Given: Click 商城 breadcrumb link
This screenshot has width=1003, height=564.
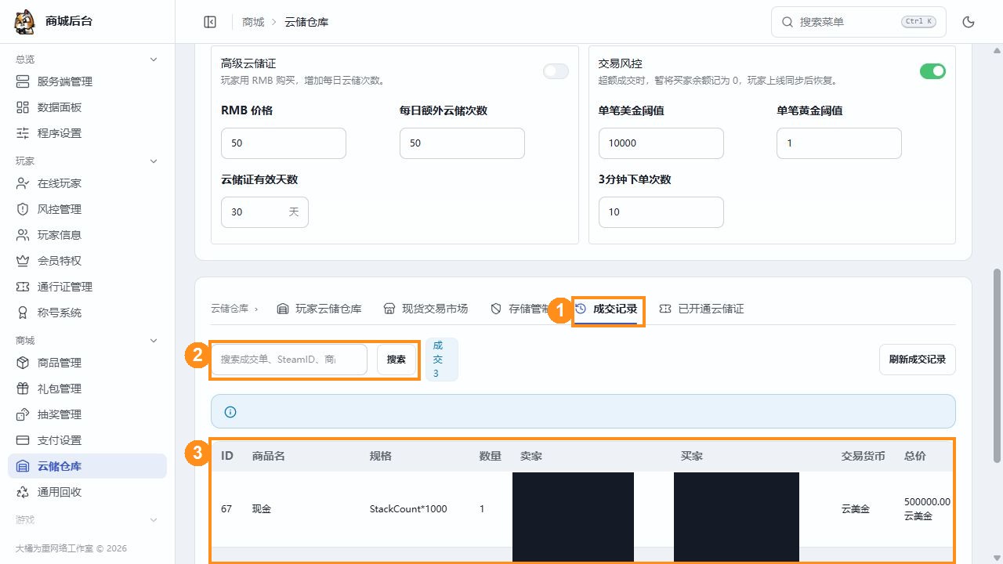Looking at the screenshot, I should (x=253, y=22).
